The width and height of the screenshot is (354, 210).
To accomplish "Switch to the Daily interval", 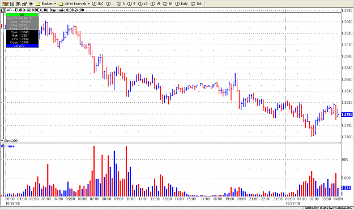I will pos(182,4).
